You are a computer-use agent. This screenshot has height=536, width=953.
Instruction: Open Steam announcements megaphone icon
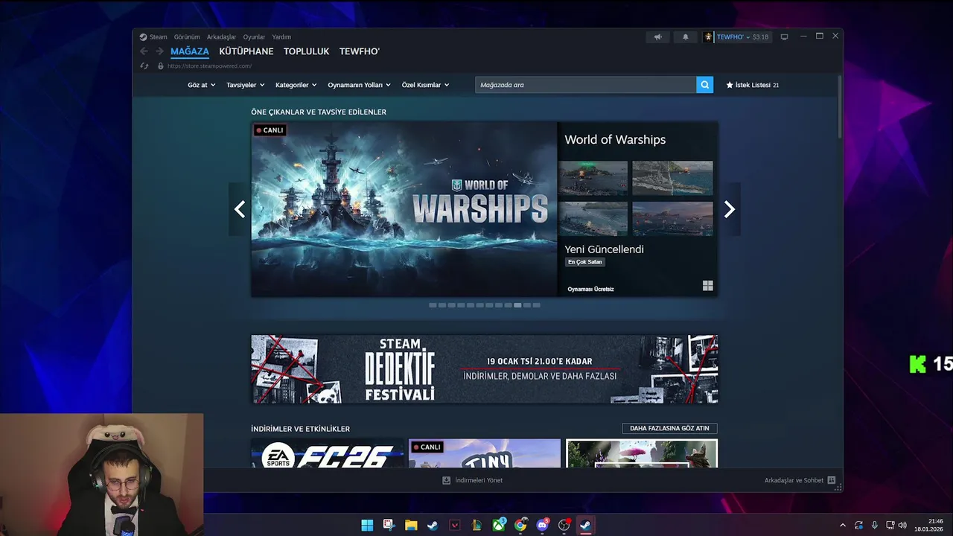657,36
